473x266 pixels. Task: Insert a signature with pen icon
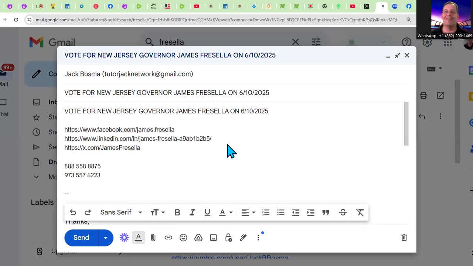243,238
